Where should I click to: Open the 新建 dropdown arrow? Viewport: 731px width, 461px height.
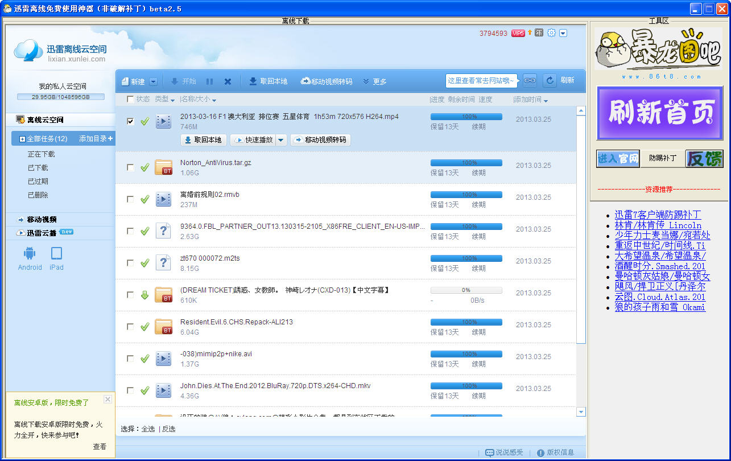pyautogui.click(x=153, y=81)
